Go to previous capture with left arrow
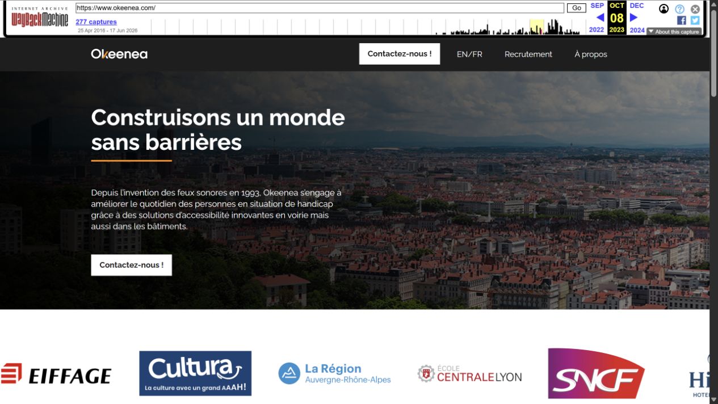Screen dimensions: 718x404 click(600, 18)
